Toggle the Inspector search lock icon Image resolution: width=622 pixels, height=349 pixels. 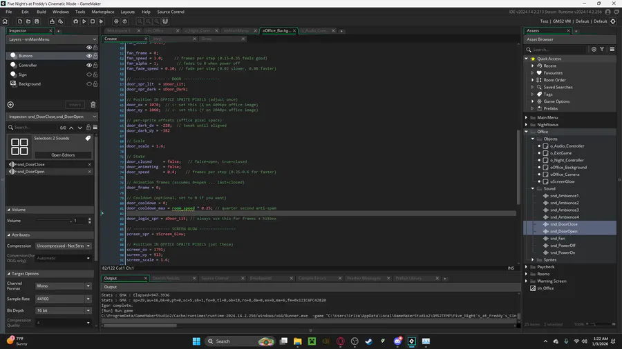pos(88,128)
